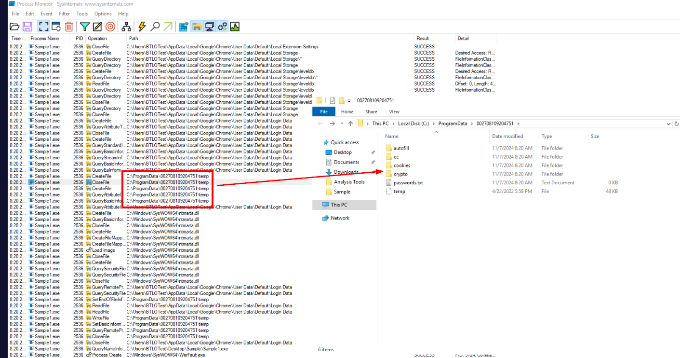
Task: Switch to the View tab in File Explorer
Action: [x=394, y=111]
